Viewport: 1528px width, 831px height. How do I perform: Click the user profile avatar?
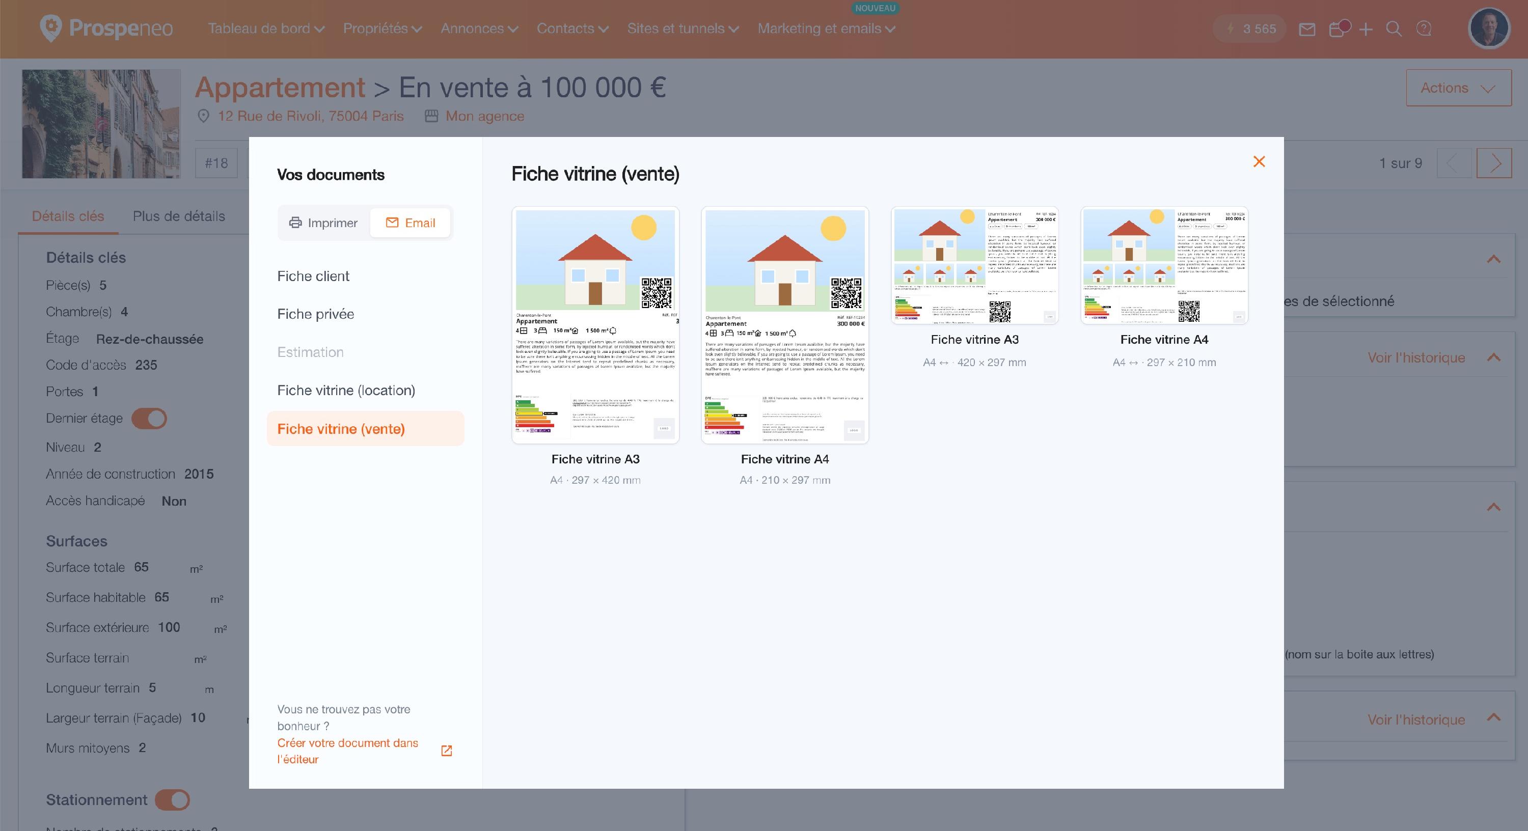tap(1489, 28)
